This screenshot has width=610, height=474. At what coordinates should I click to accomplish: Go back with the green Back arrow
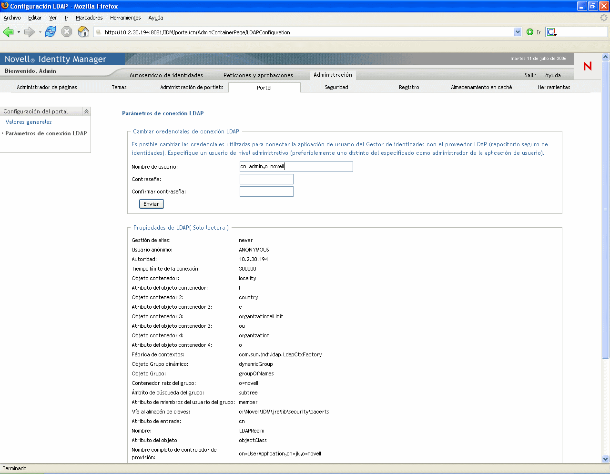pyautogui.click(x=8, y=32)
